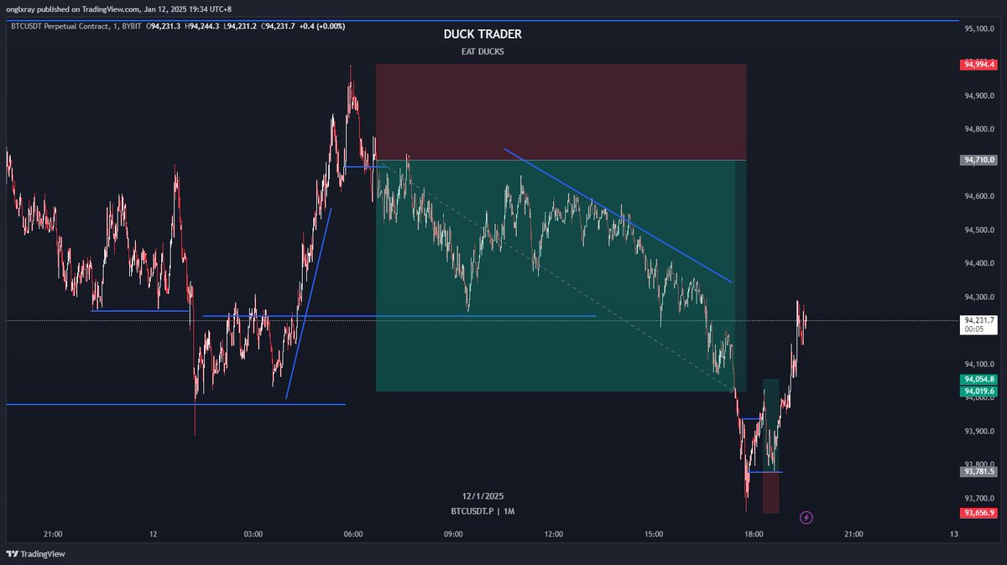Click the 94,900.0 price axis value

979,96
